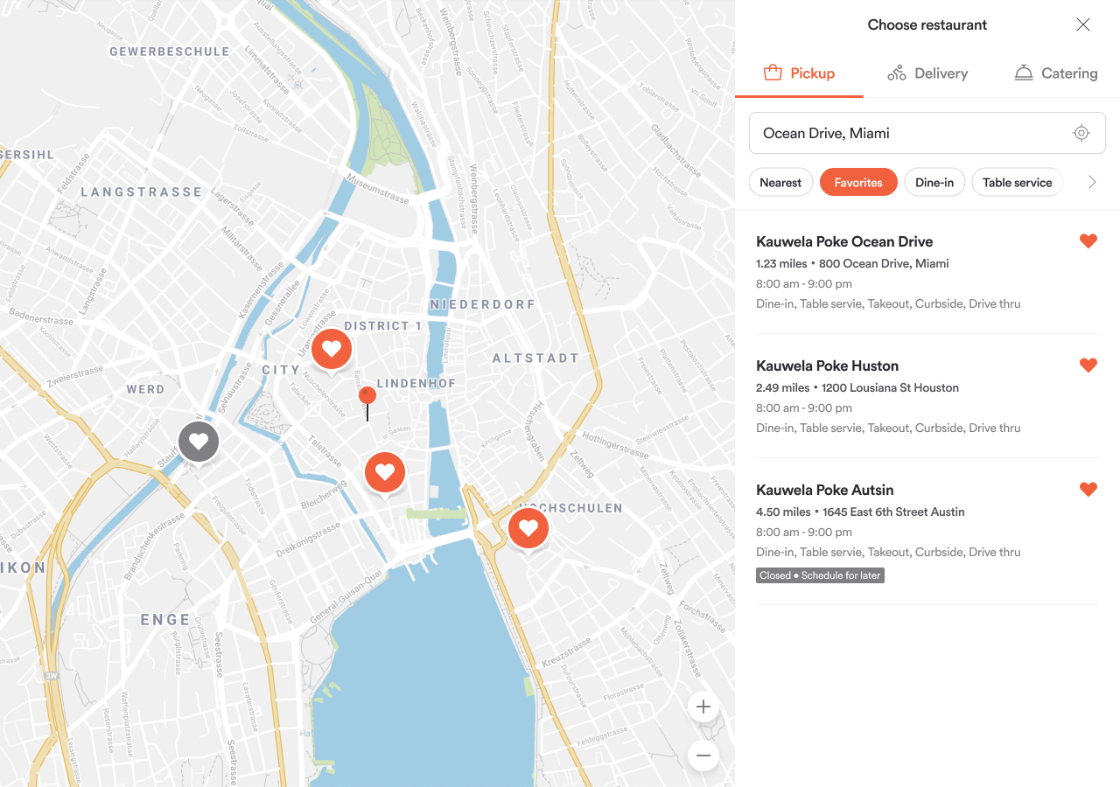Click the red location pin on map

[367, 402]
